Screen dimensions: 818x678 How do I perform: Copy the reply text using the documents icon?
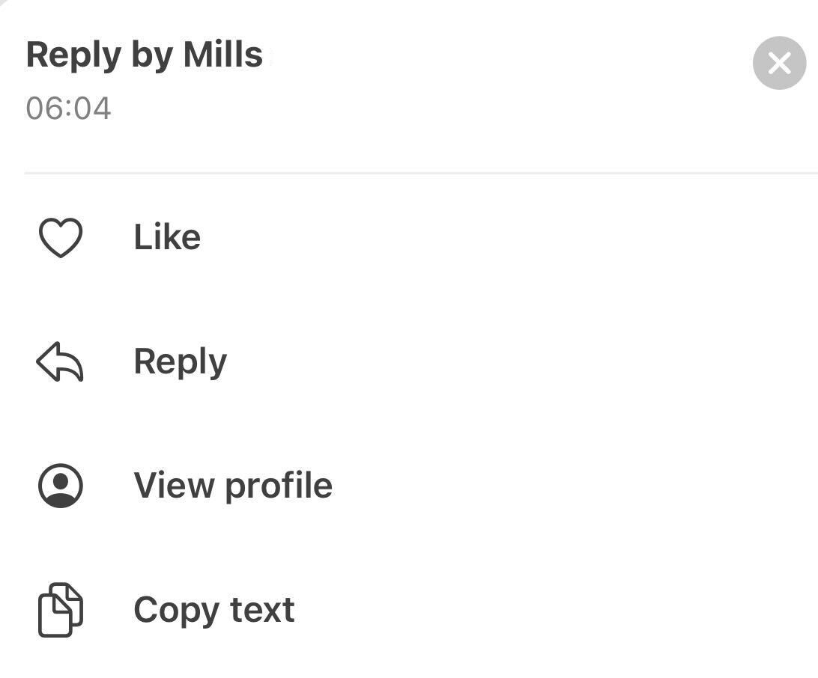(61, 610)
